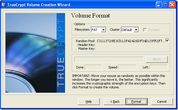Click the TrueCrypt CD side image

click(x=35, y=53)
